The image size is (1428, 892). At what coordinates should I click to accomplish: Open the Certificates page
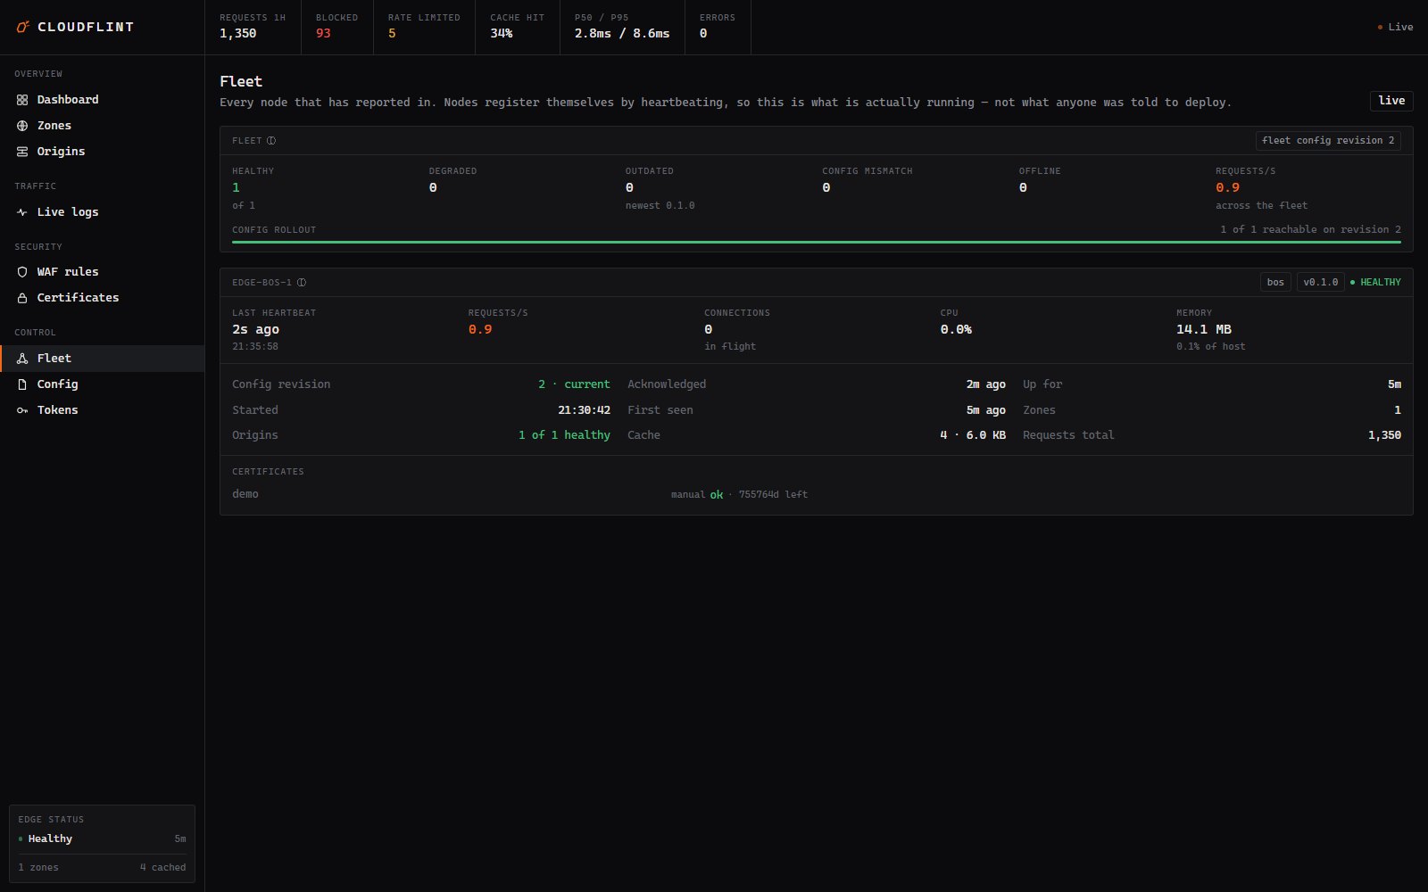point(103,298)
